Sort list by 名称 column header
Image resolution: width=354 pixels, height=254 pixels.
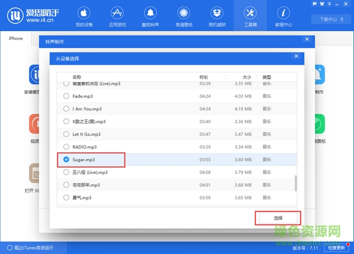point(77,77)
